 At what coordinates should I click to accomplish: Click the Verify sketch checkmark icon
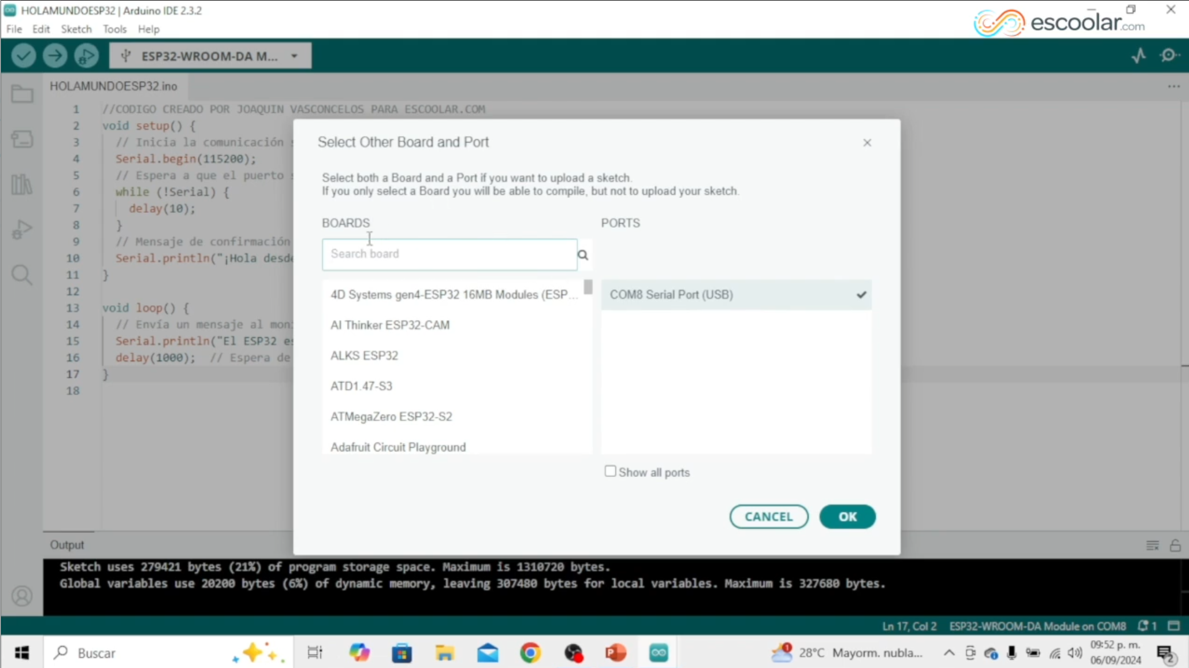tap(23, 55)
